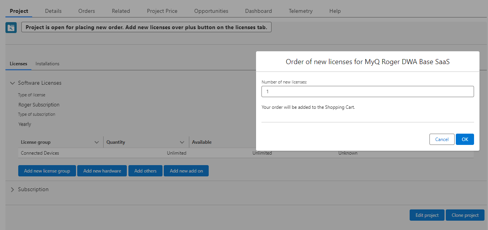Open the Orders tab
Screen dimensions: 488x230
pos(87,11)
